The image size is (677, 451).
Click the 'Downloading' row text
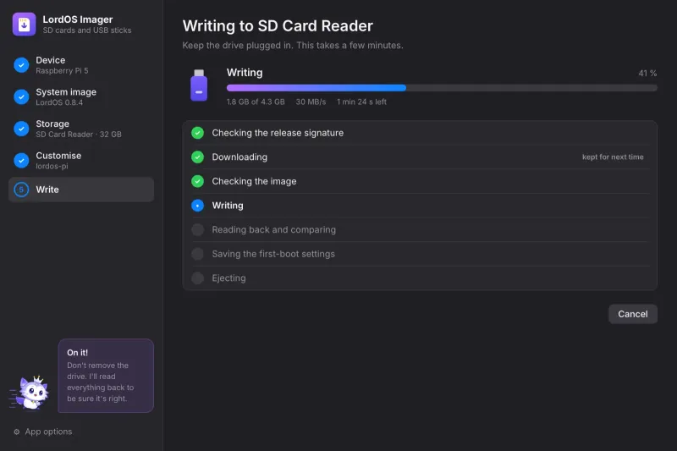pos(239,157)
